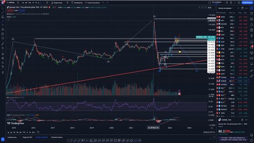Toggle hide all drawings

(x=3, y=67)
